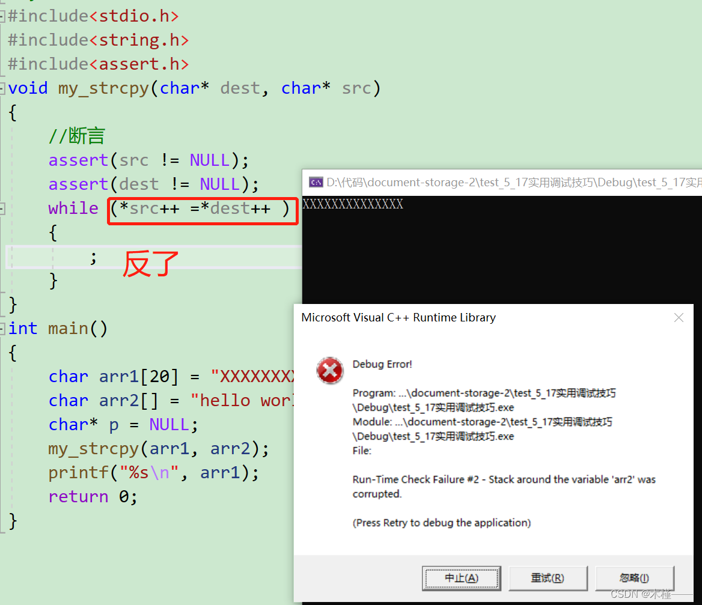
Task: Collapse the my_strcpy function fold marker
Action: click(x=2, y=88)
